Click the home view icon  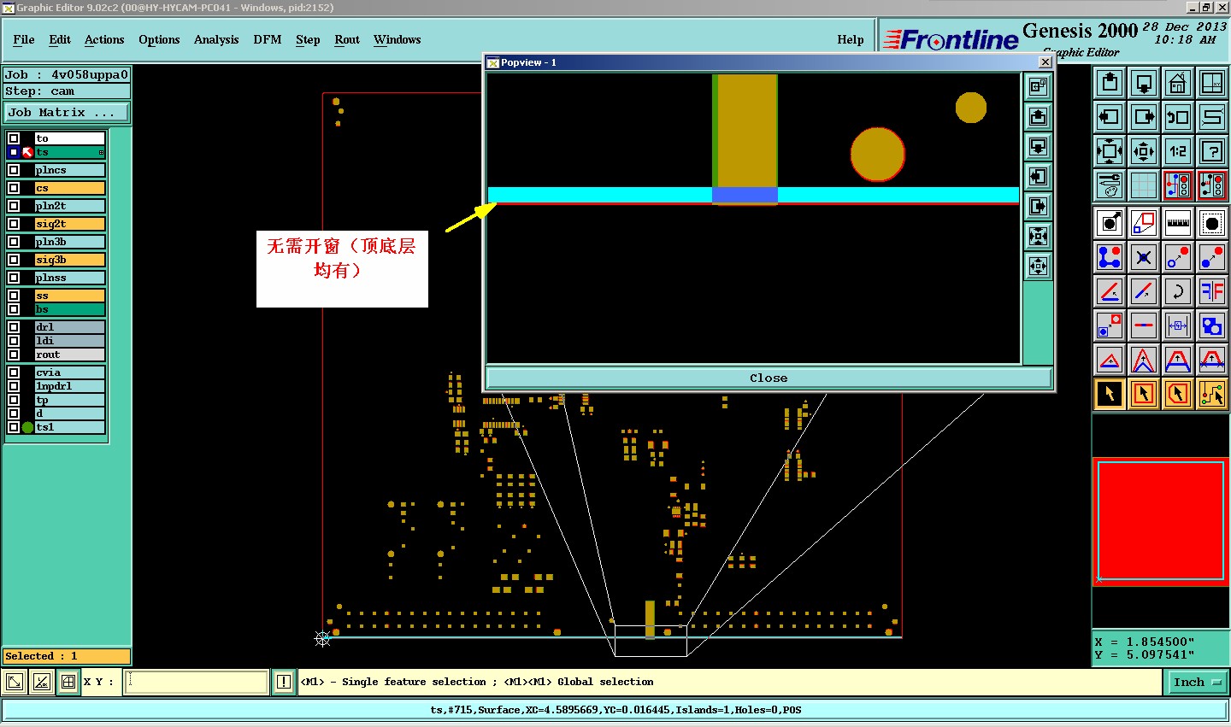[x=1178, y=83]
